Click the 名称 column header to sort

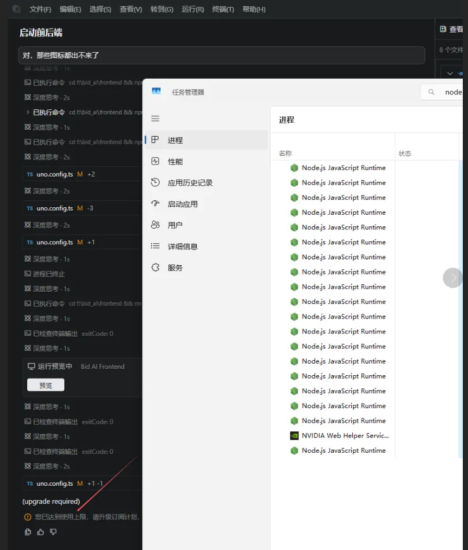pos(285,153)
